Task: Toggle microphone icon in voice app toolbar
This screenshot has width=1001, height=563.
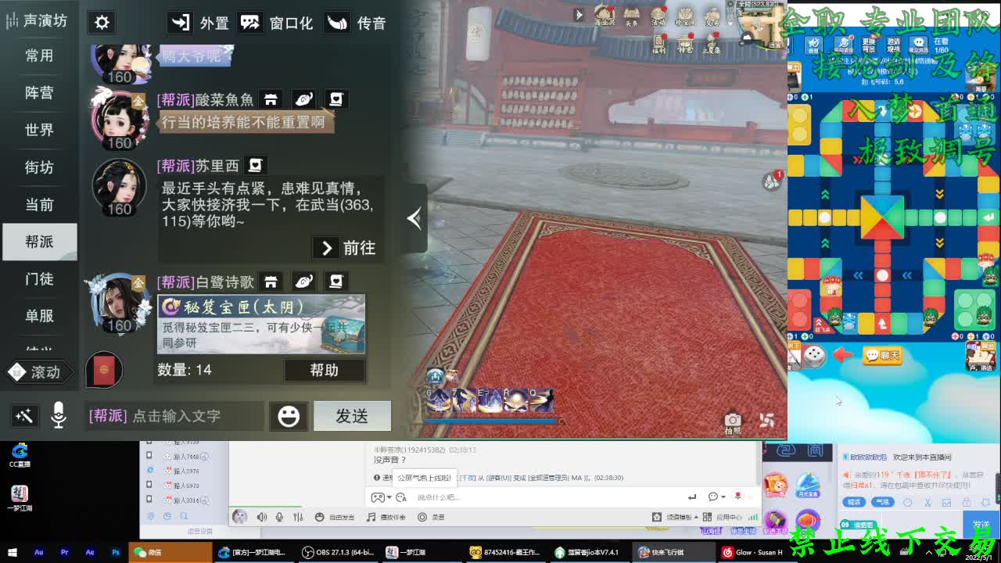Action: click(279, 517)
